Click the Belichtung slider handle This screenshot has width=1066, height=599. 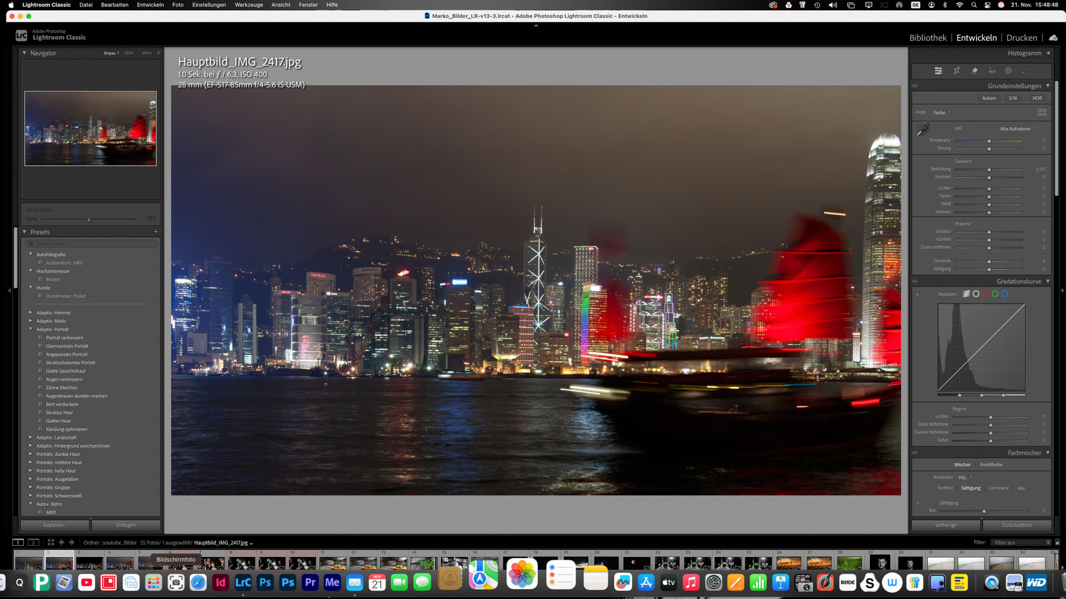coord(989,170)
